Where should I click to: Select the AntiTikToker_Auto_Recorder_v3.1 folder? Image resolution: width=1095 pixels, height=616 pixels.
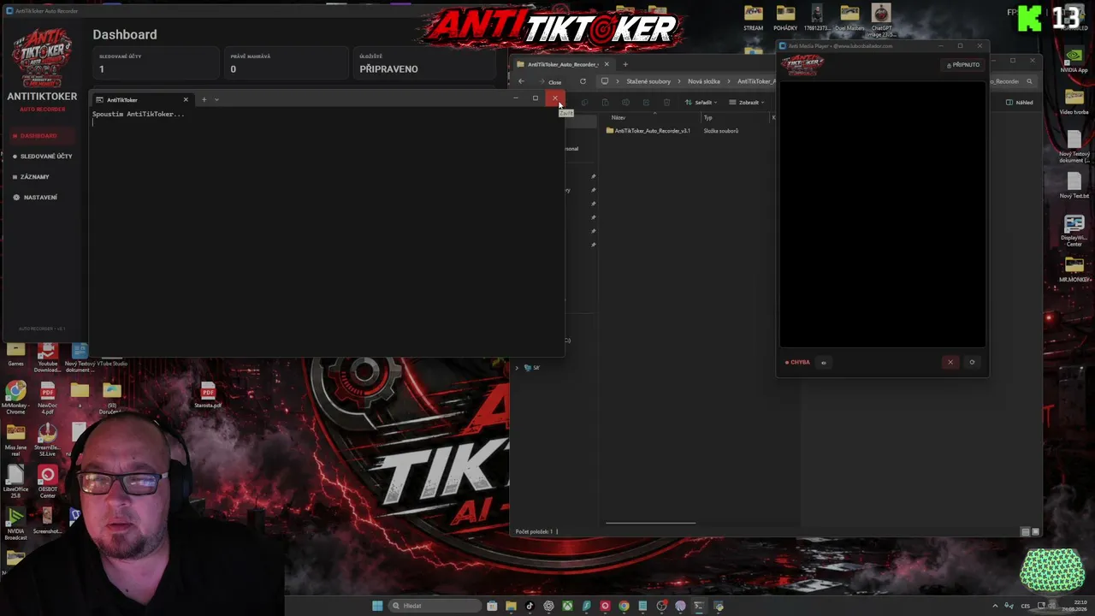click(648, 131)
